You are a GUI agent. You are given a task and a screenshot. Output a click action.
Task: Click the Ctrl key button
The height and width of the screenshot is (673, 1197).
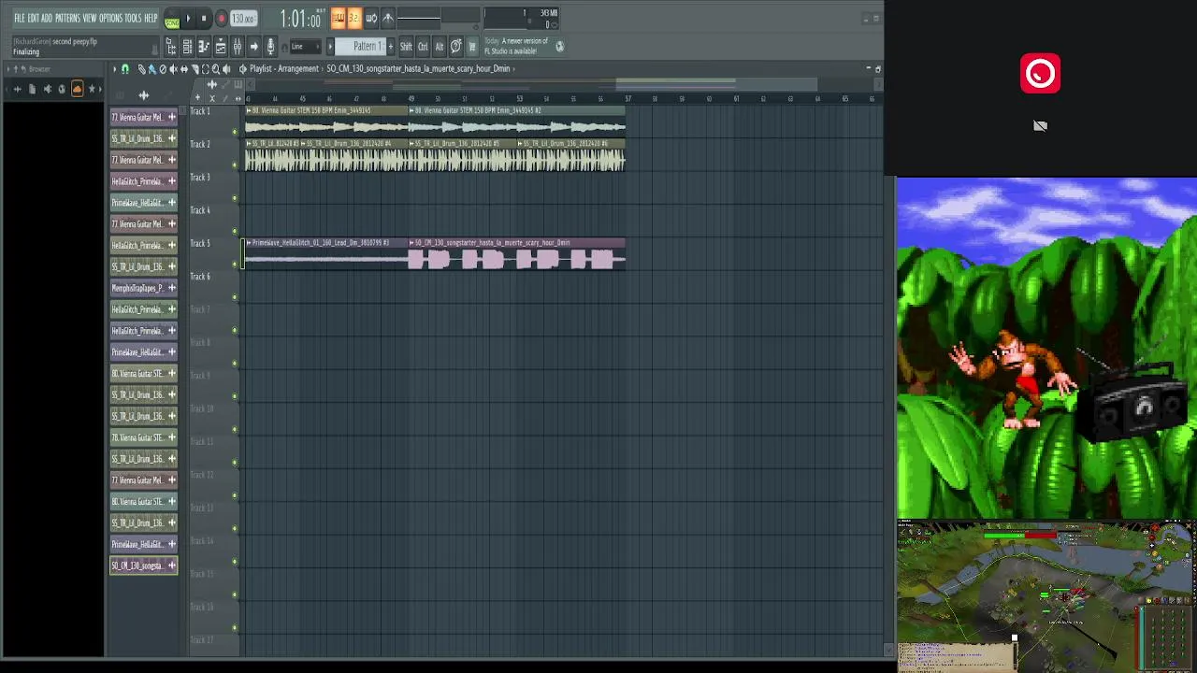(x=423, y=46)
